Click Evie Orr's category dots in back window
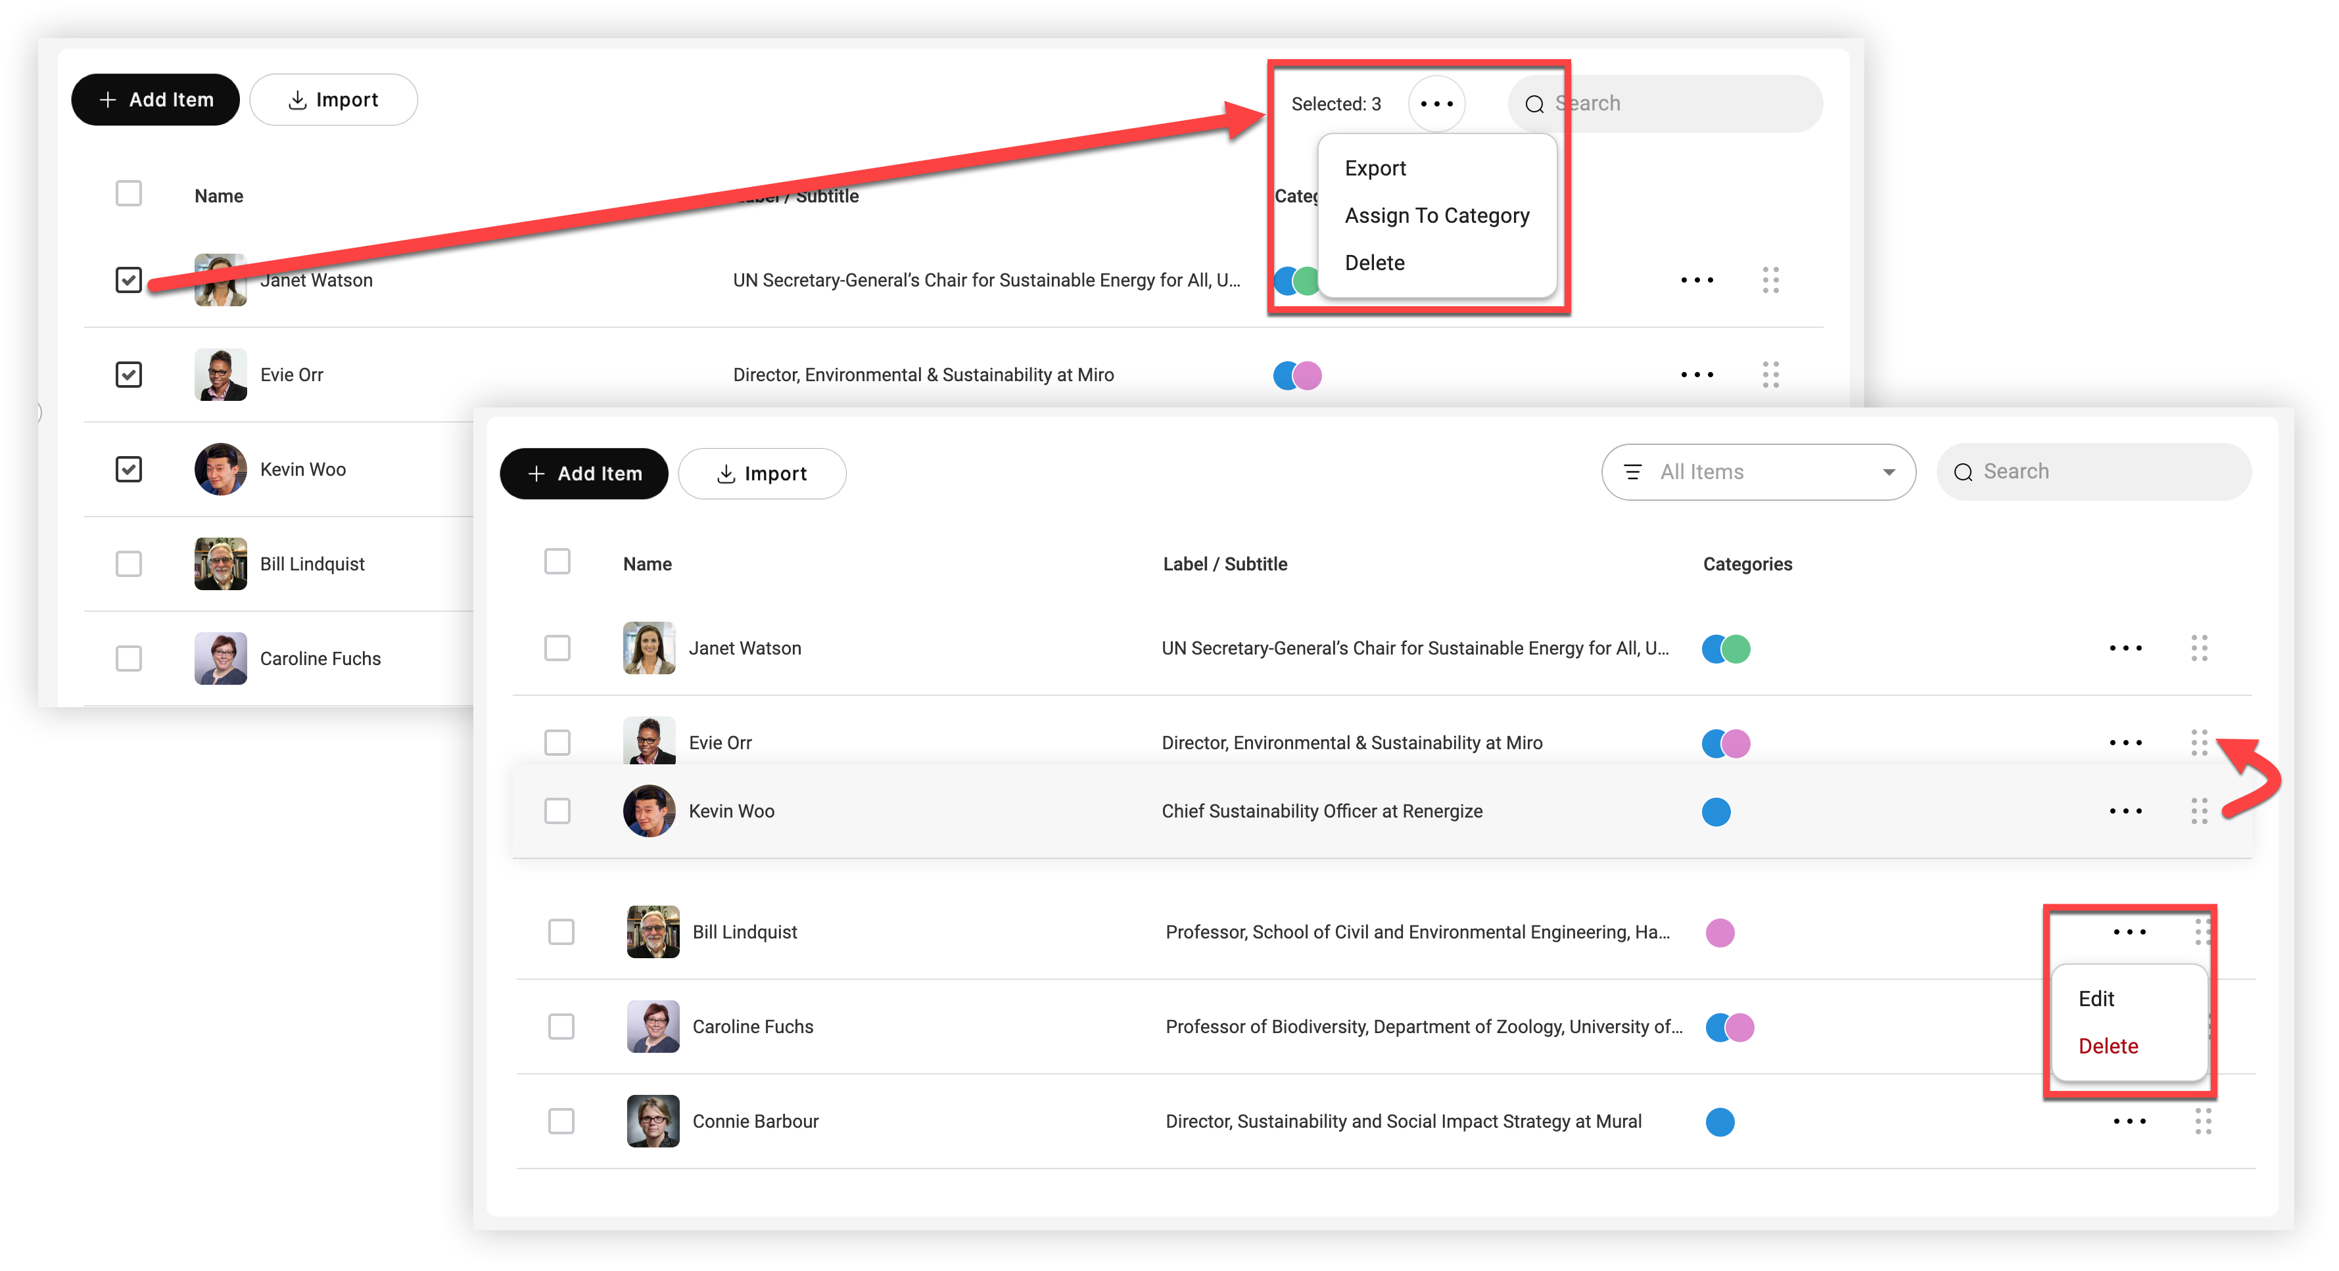Viewport: 2339px width, 1271px height. point(1296,375)
